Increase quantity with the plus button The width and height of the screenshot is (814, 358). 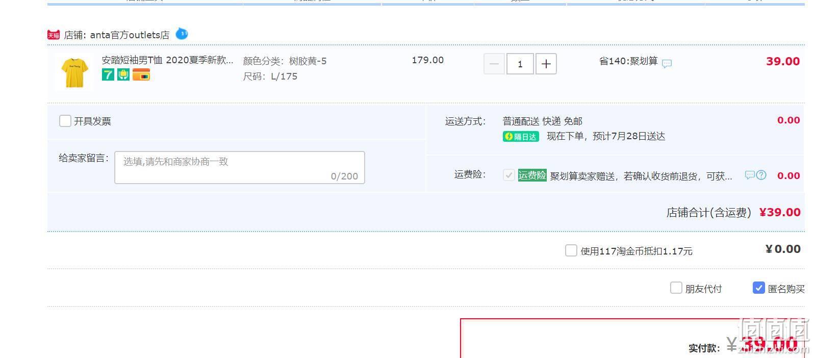click(x=546, y=64)
